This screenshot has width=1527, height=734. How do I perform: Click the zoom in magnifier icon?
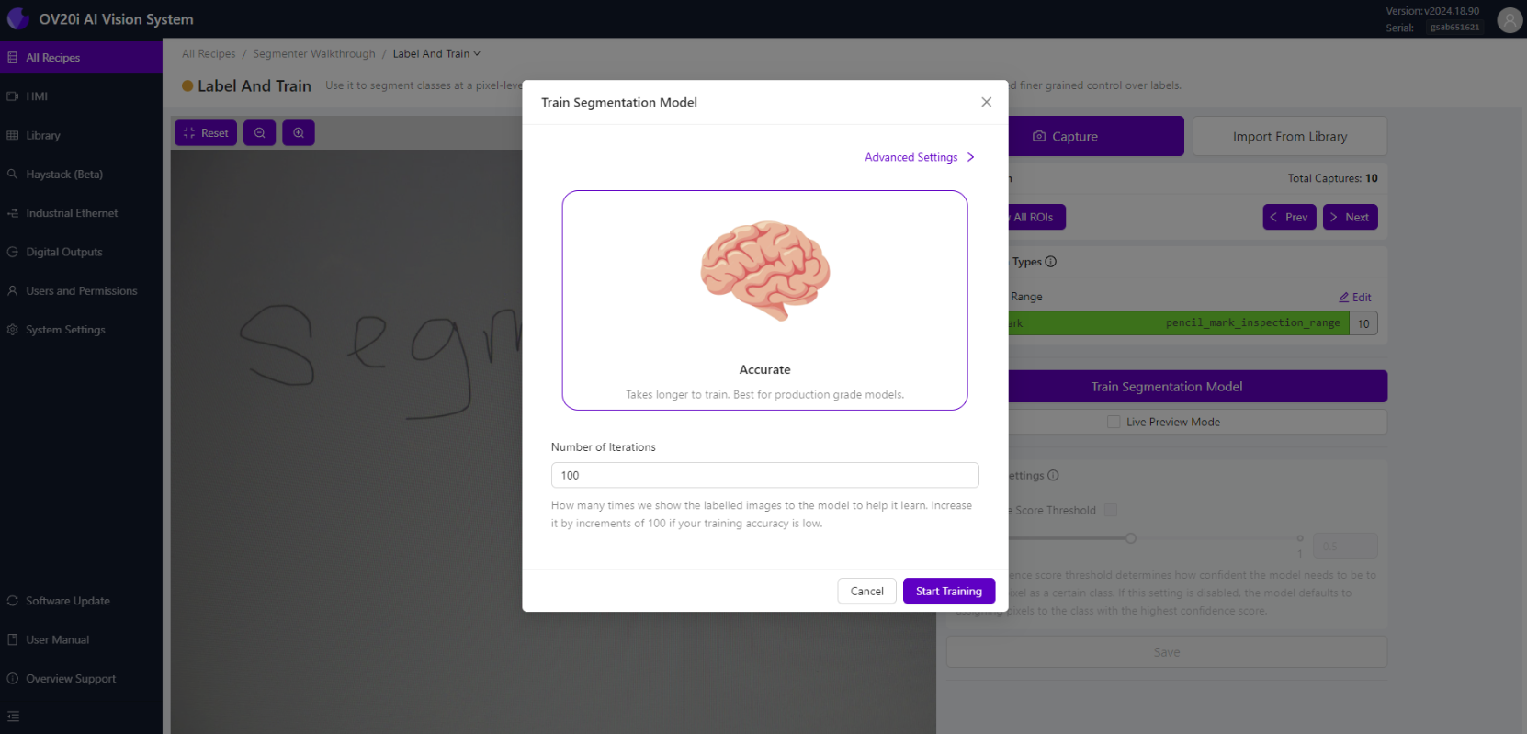pos(299,133)
